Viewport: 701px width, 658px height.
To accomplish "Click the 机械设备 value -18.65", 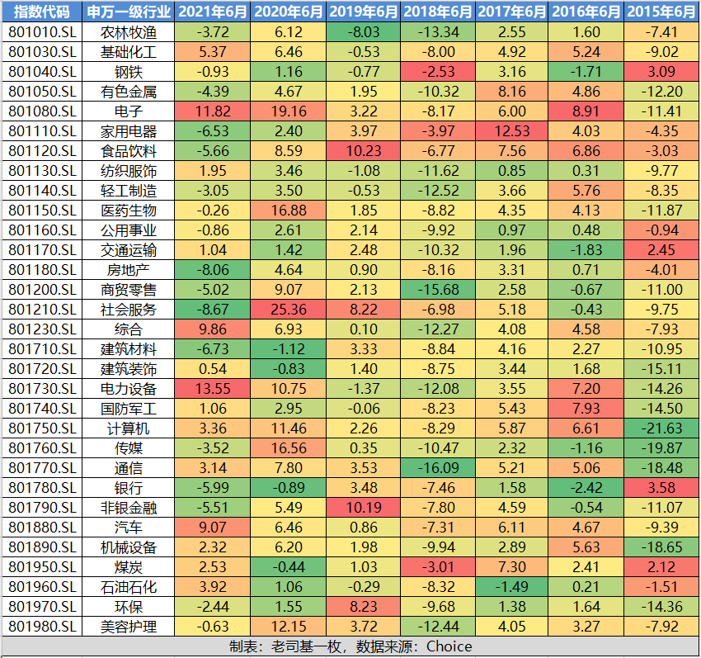I will click(x=661, y=547).
